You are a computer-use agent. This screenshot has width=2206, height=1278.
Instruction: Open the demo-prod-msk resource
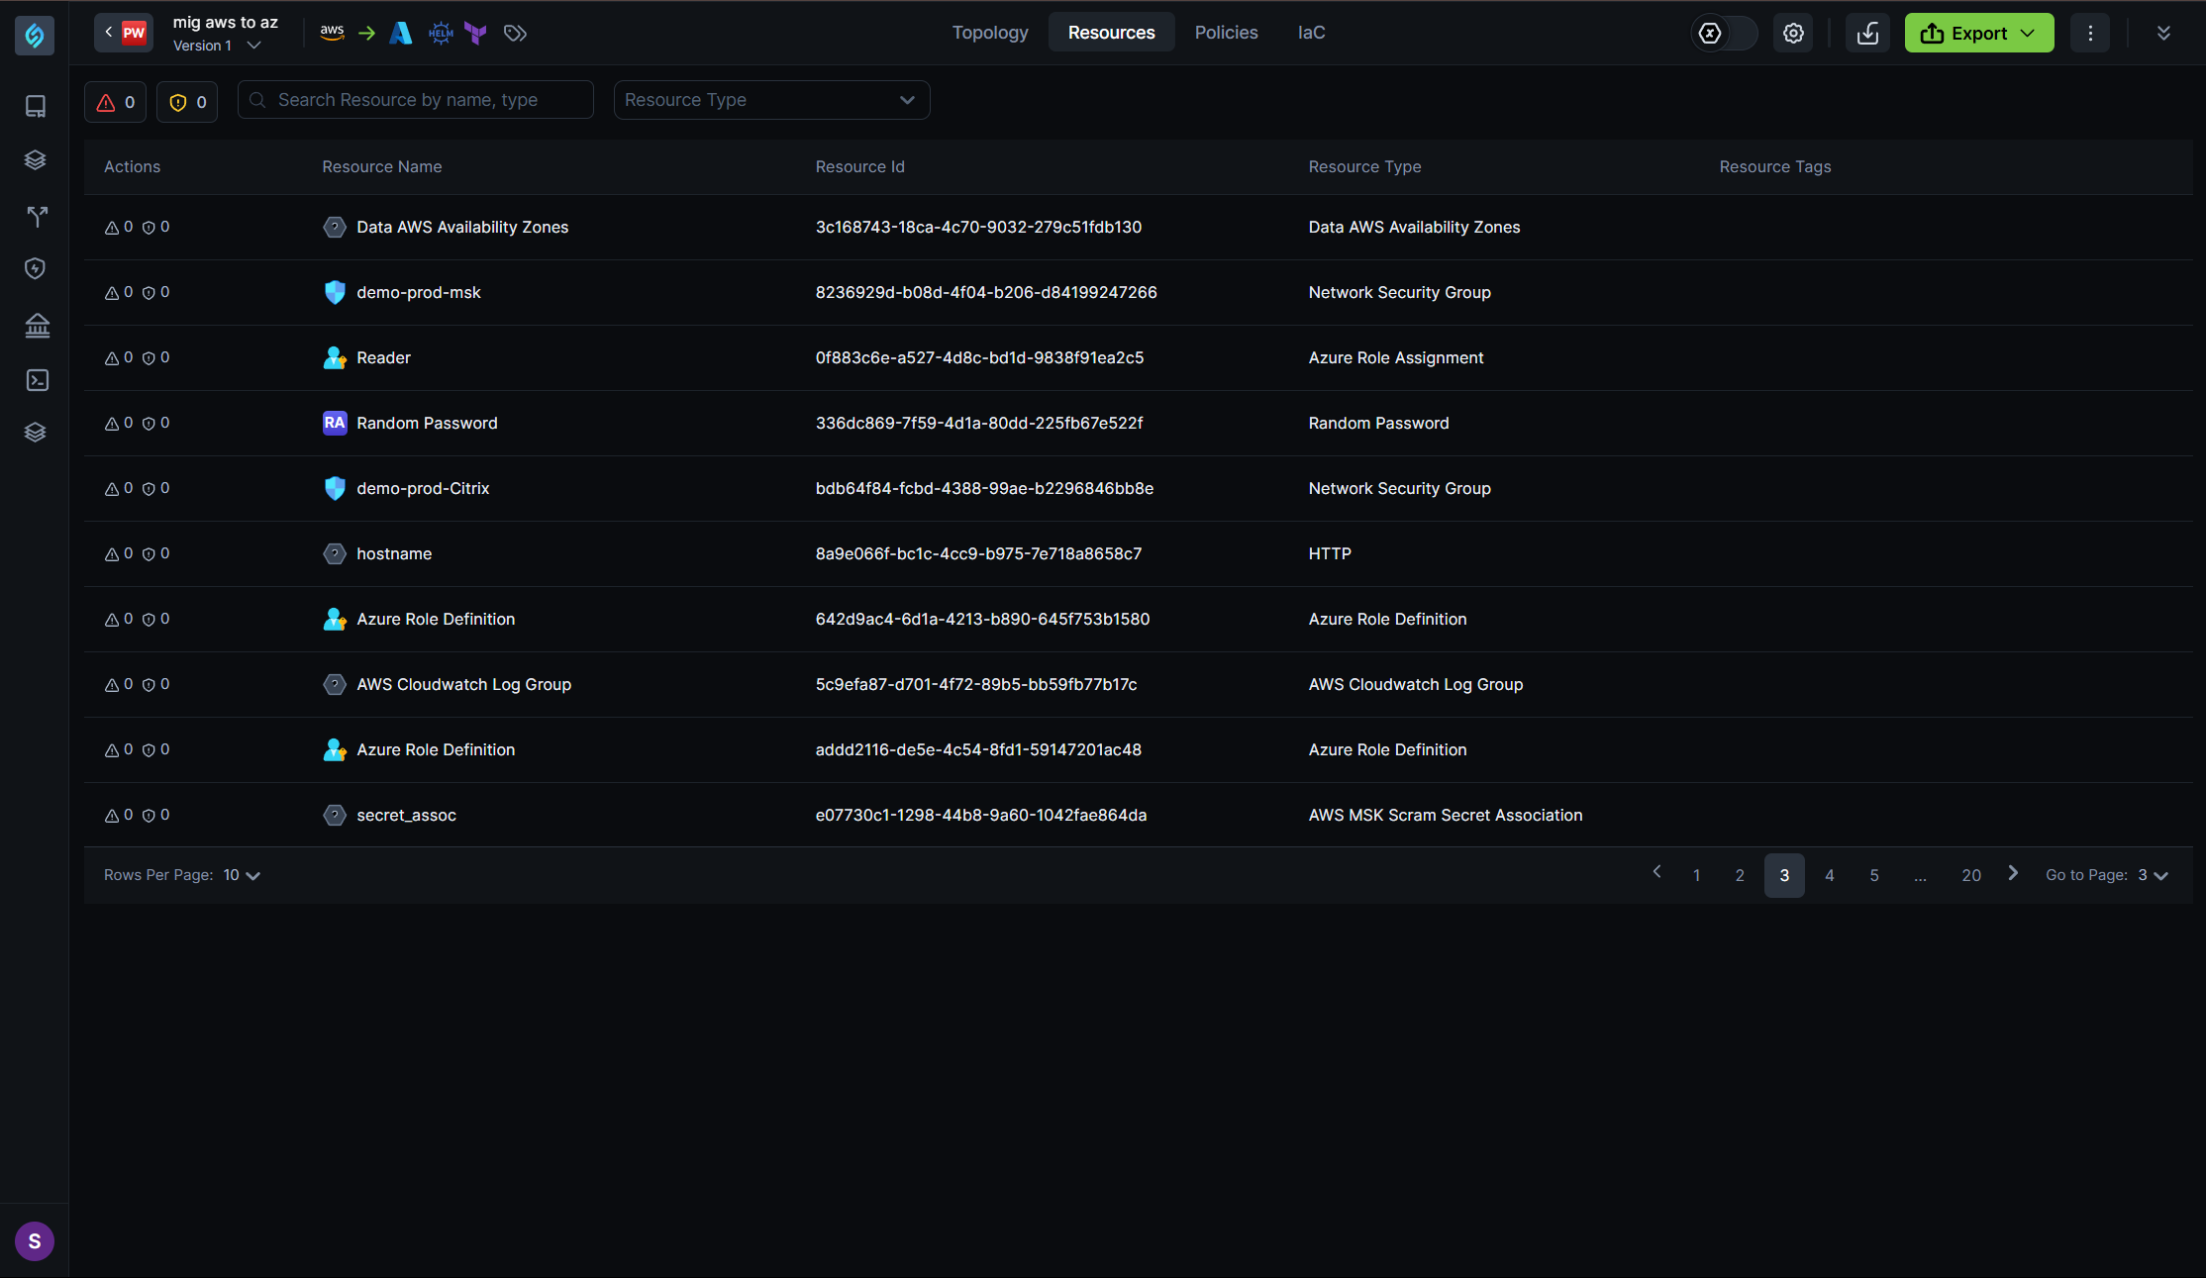tap(419, 292)
